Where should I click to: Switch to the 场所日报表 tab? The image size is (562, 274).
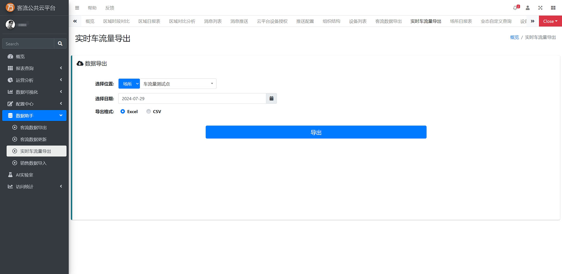point(461,21)
